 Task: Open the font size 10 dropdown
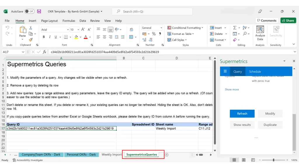coord(78,30)
